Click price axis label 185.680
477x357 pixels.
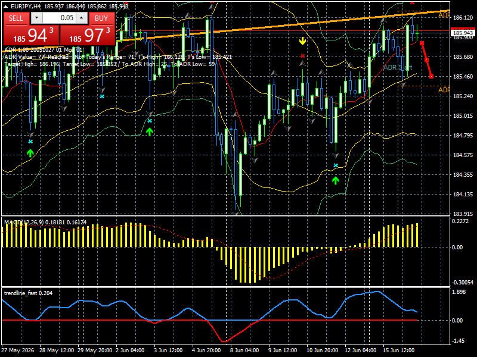click(x=463, y=57)
